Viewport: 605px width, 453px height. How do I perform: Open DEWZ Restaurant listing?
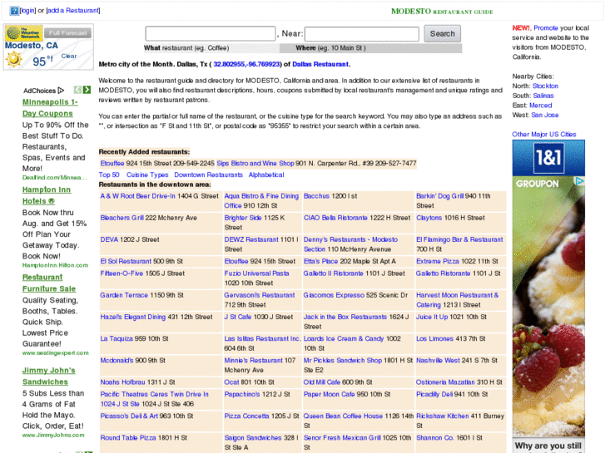tap(251, 239)
